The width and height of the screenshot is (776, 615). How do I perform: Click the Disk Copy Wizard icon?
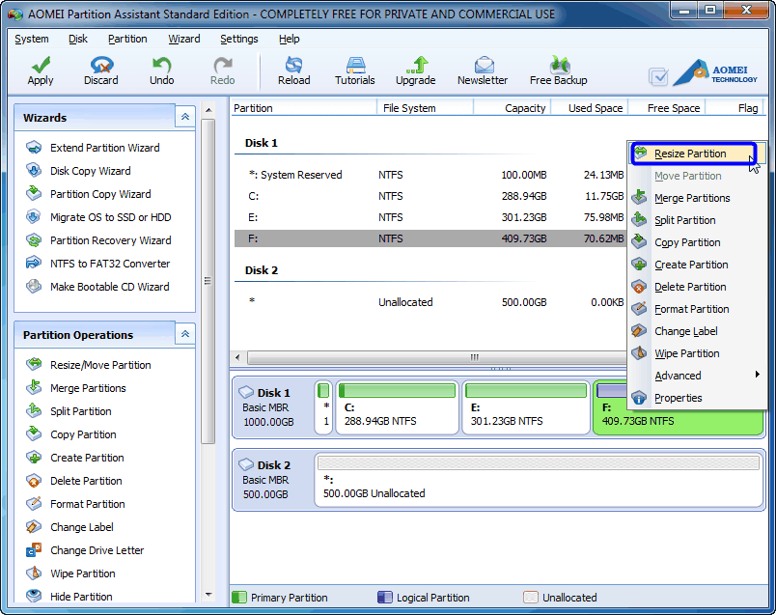coord(34,171)
